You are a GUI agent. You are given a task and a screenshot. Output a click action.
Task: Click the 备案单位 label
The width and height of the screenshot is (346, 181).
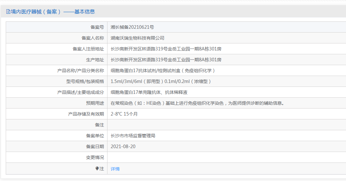tap(95, 136)
